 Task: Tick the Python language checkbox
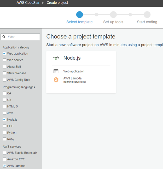(x=4, y=133)
